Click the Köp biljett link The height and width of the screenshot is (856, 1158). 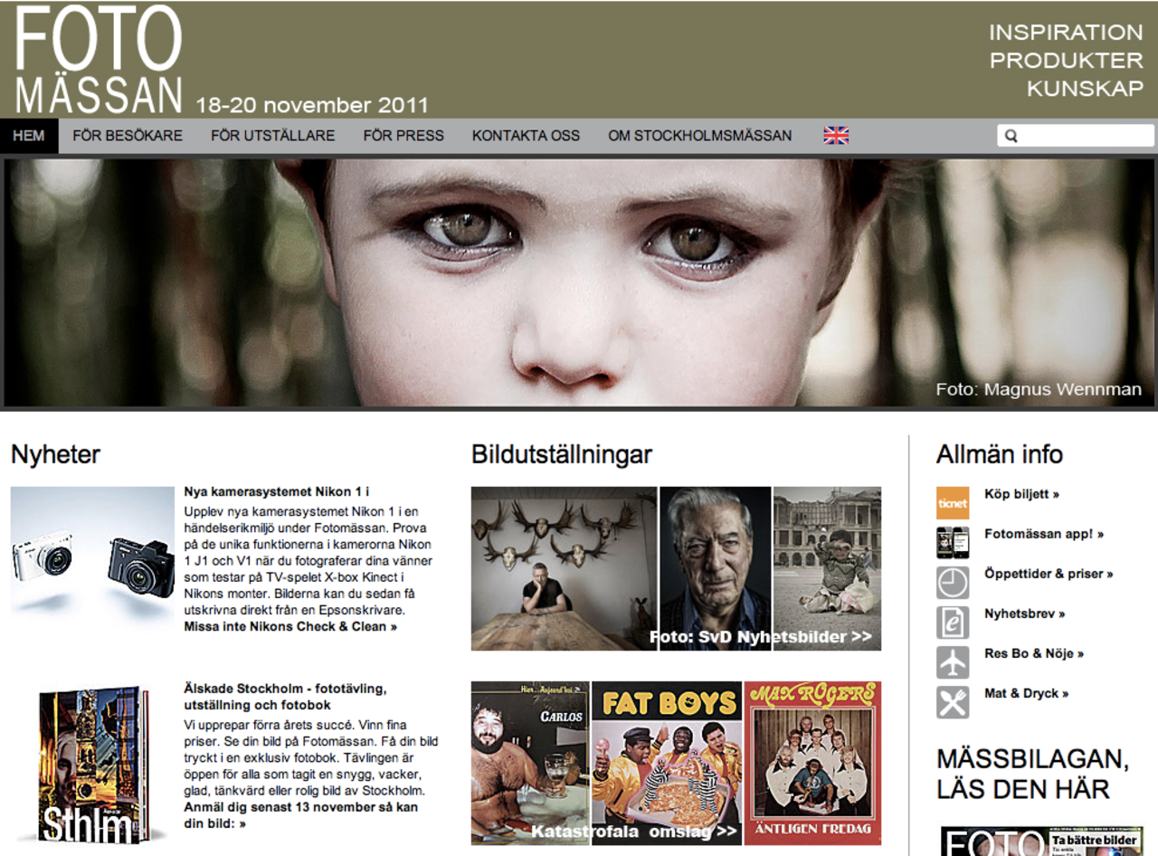click(x=1021, y=494)
